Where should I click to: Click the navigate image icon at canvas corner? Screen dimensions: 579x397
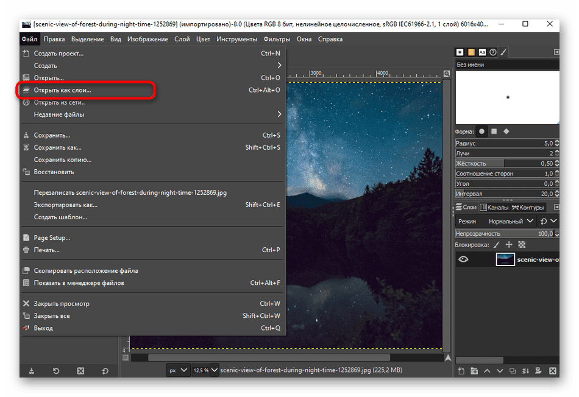[x=447, y=357]
